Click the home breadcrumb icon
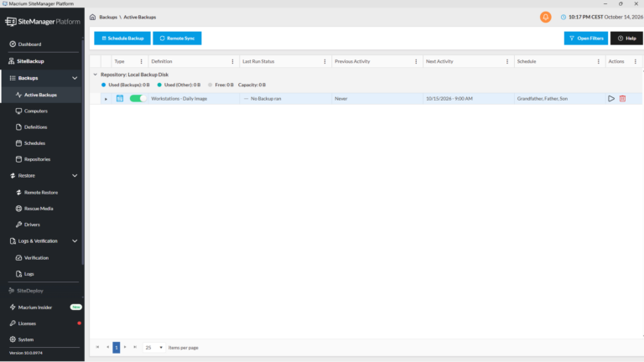Viewport: 644px width, 362px height. (x=92, y=18)
